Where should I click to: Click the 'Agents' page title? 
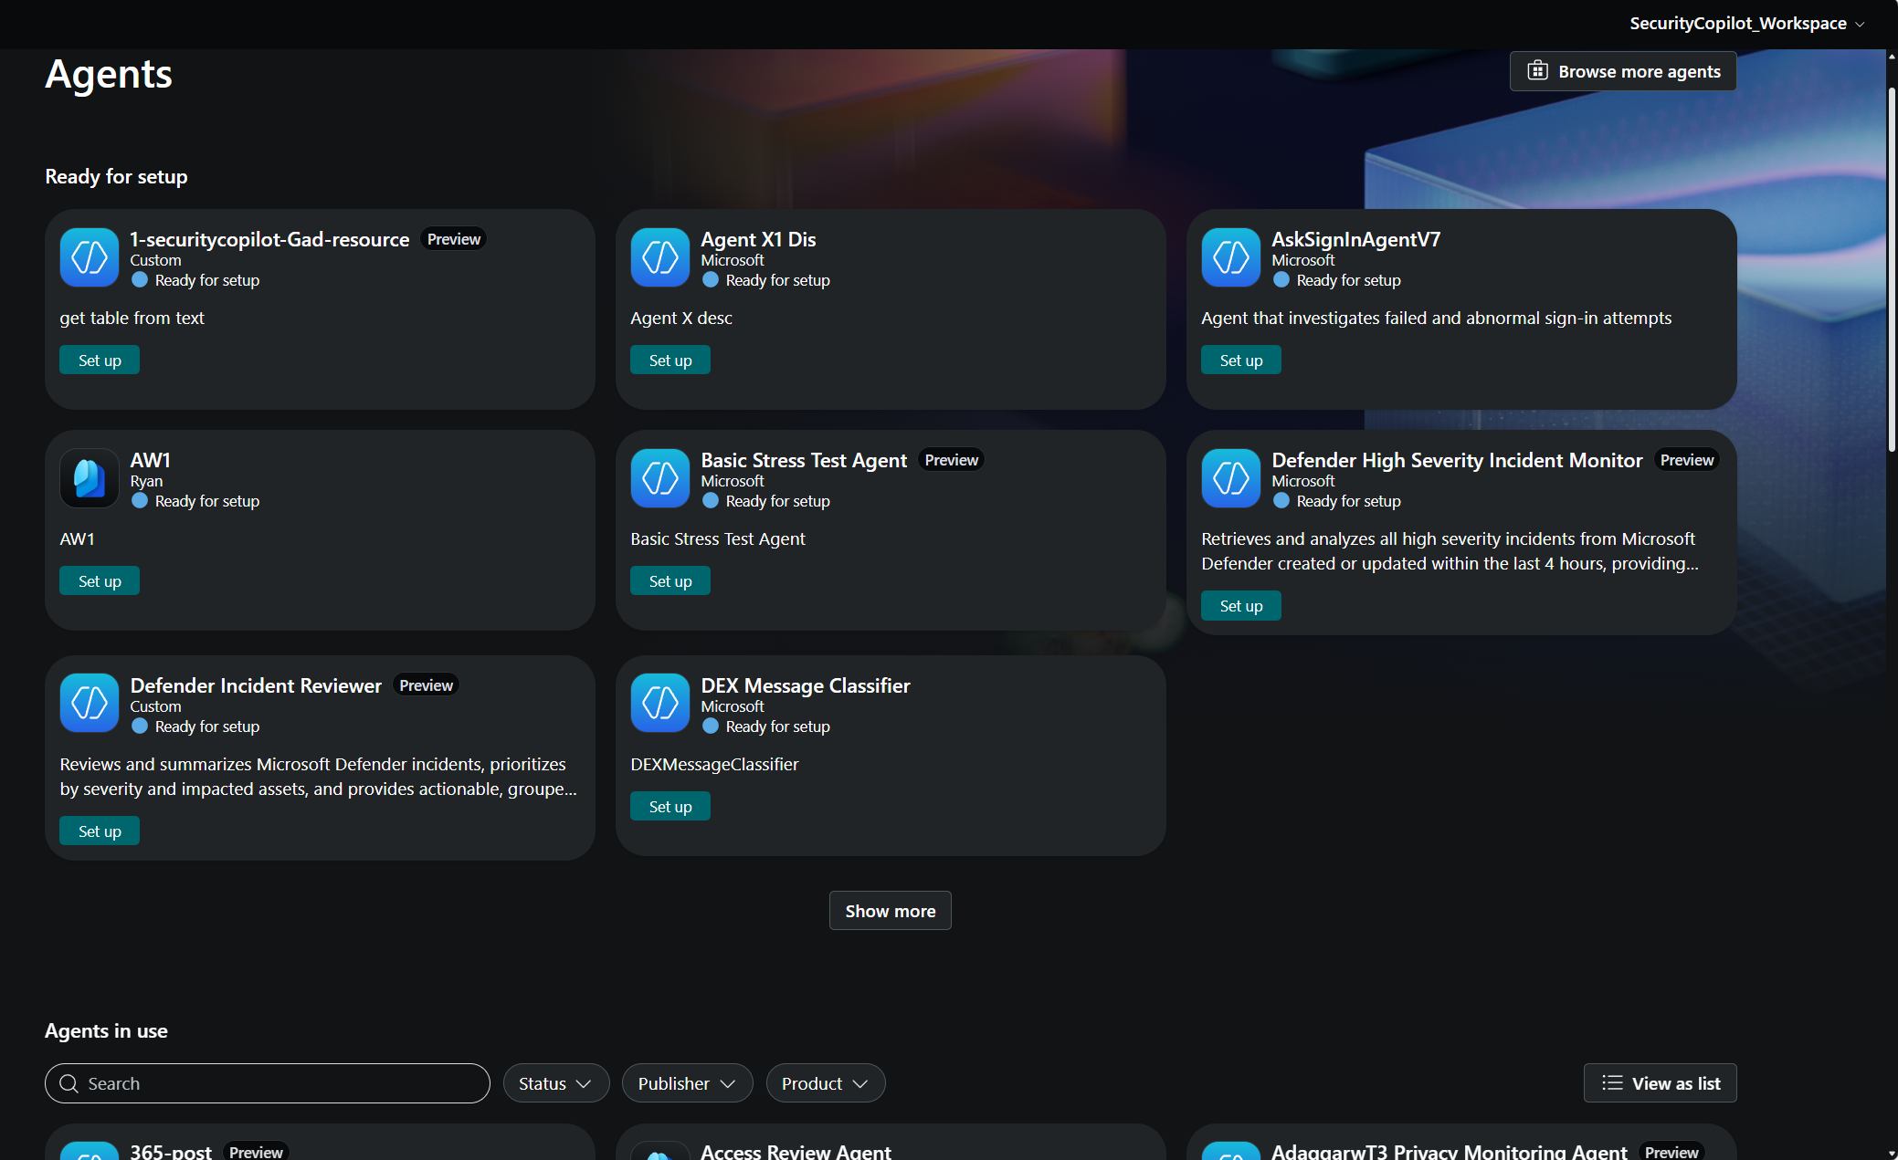[x=109, y=74]
